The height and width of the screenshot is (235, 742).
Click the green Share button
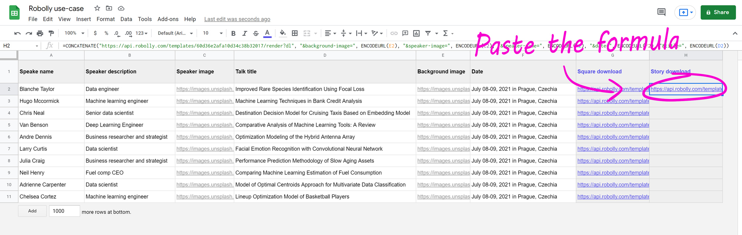click(718, 12)
